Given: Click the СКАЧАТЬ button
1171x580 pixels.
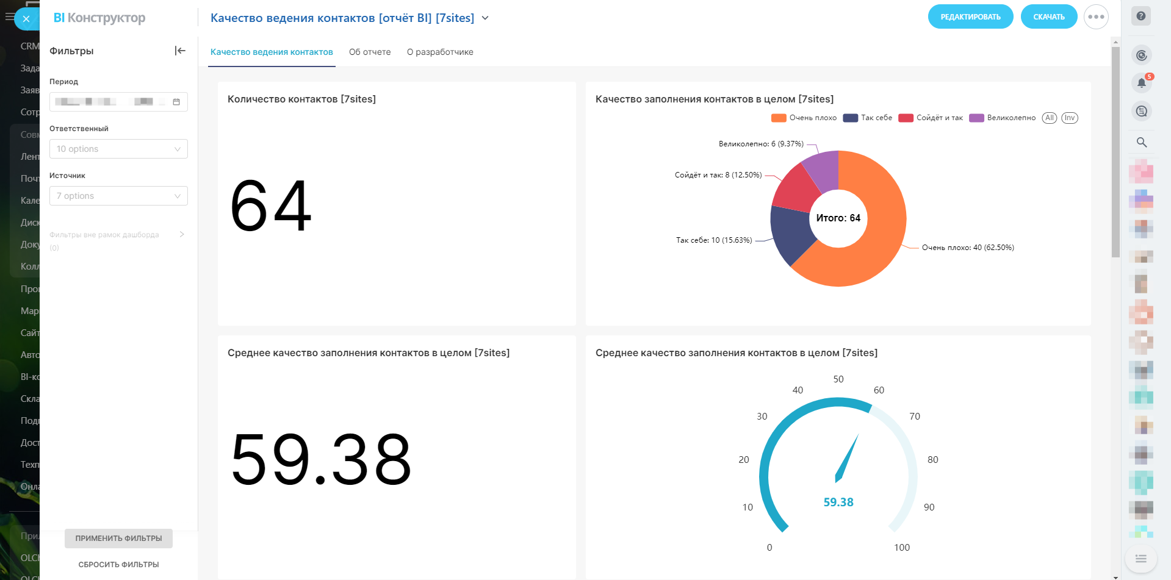Looking at the screenshot, I should pos(1049,17).
